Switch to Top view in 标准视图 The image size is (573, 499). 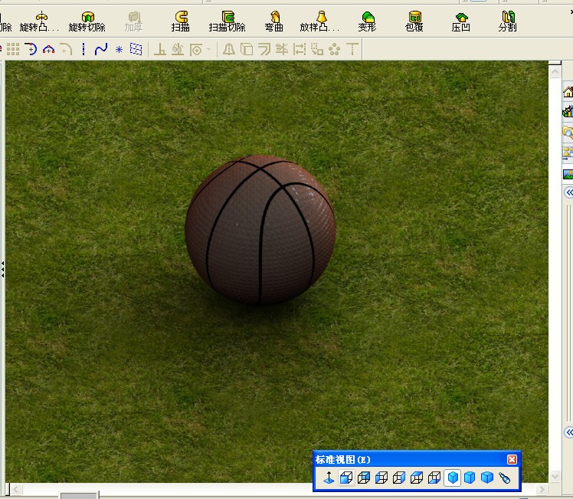417,478
